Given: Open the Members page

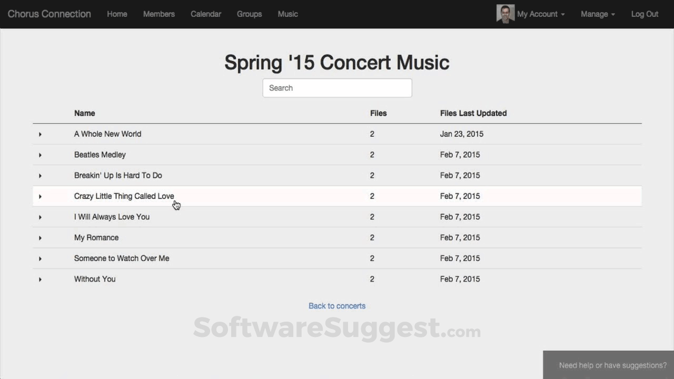Looking at the screenshot, I should coord(158,14).
